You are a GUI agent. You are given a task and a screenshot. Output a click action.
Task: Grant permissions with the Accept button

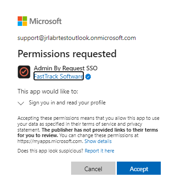coord(139,168)
